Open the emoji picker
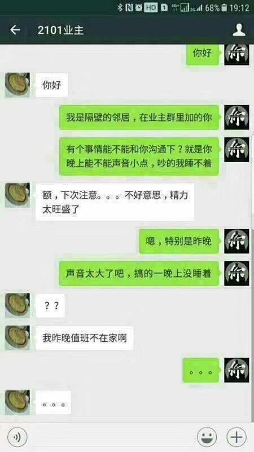 click(x=207, y=437)
